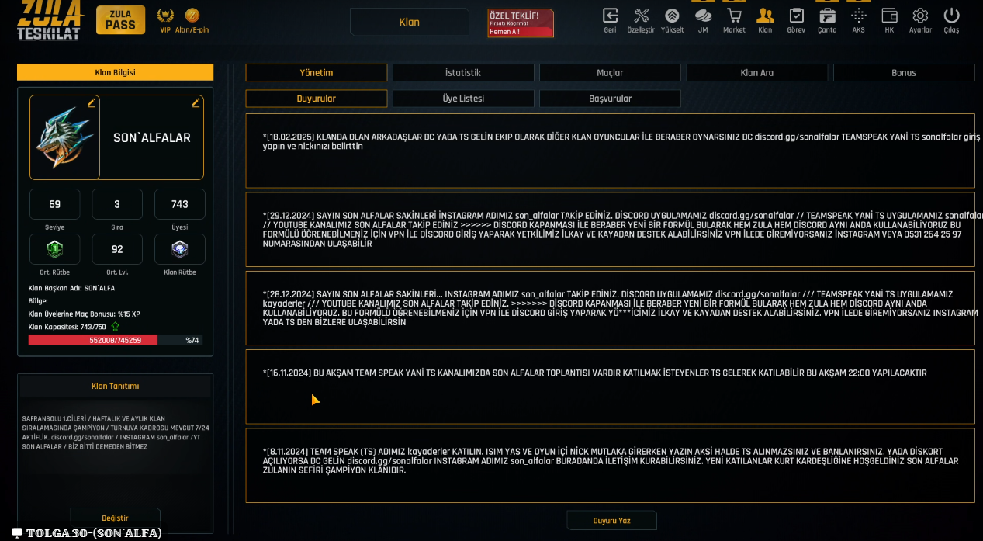Click the green clan capacity upgrade arrow

116,327
